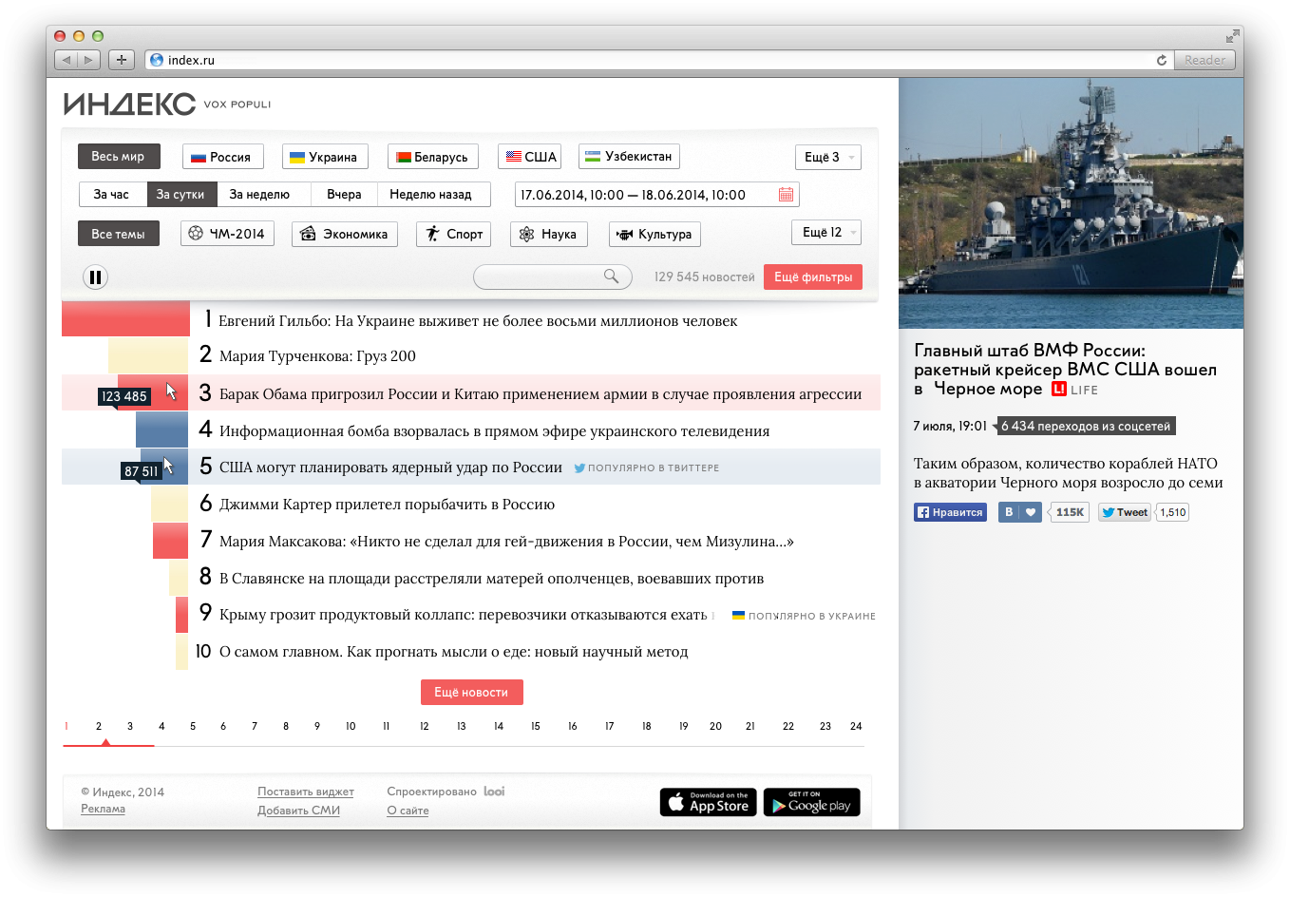The image size is (1290, 897).
Task: Click the Safari reload page icon
Action: click(1161, 60)
